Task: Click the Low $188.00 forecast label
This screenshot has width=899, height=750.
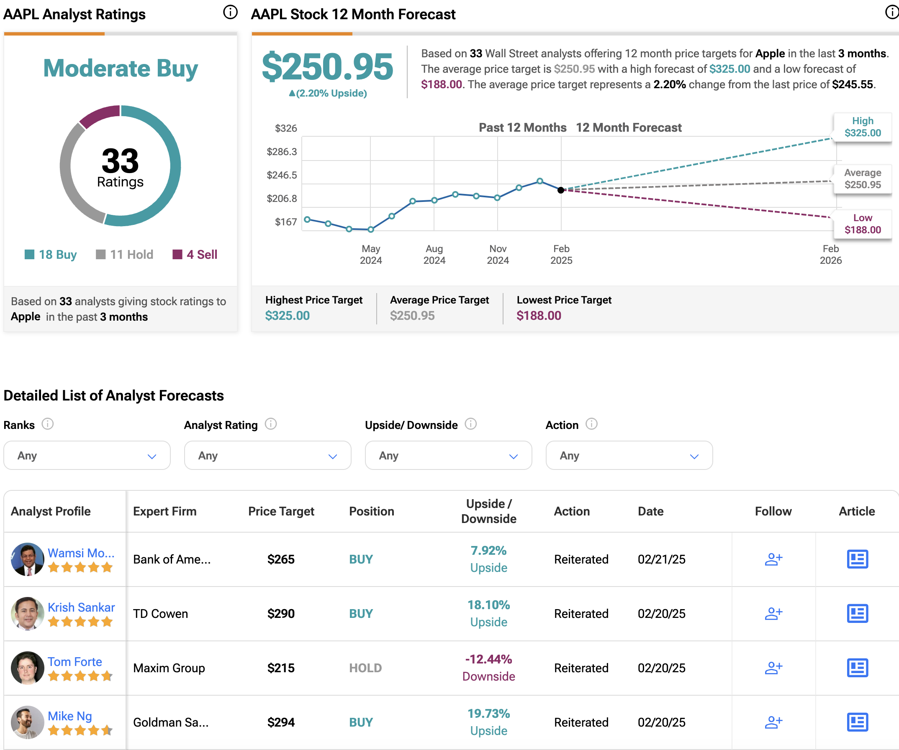Action: (862, 224)
